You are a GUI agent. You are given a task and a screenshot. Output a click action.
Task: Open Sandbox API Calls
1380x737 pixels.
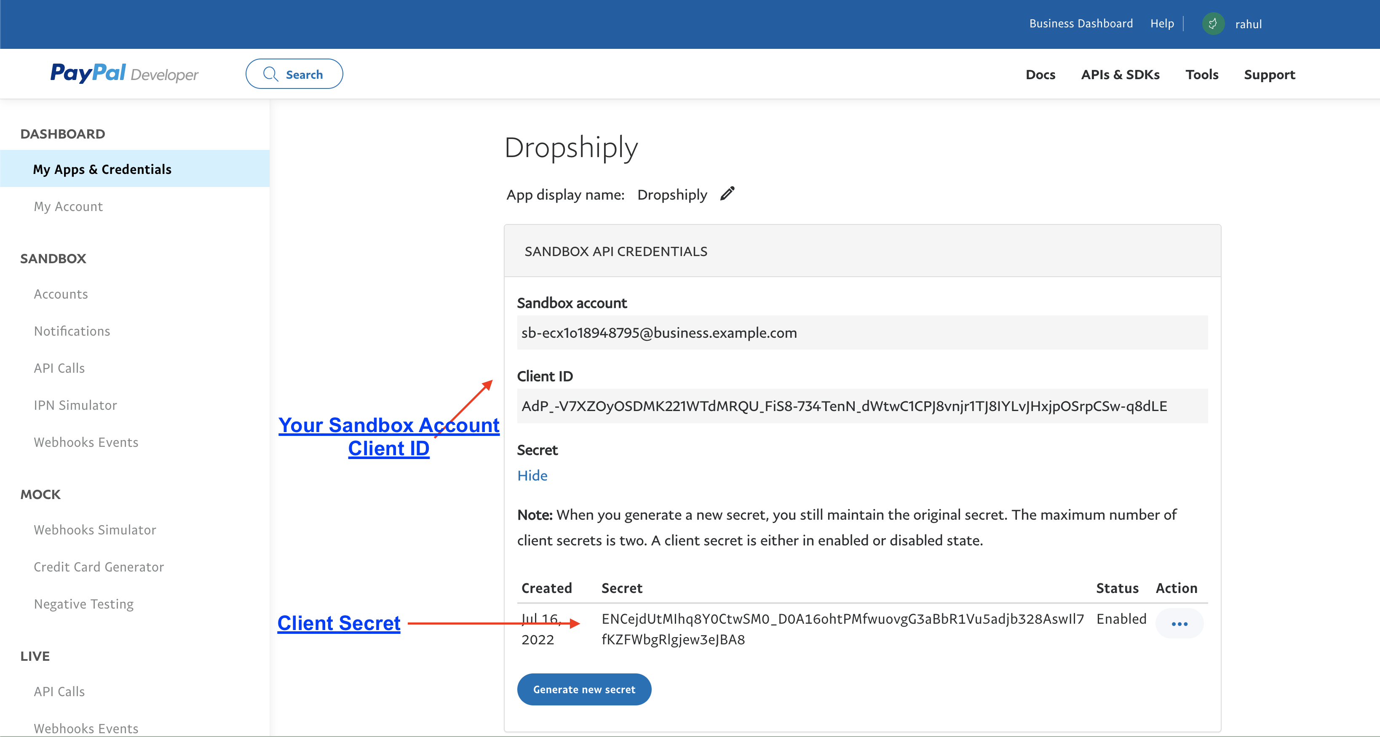pyautogui.click(x=59, y=368)
